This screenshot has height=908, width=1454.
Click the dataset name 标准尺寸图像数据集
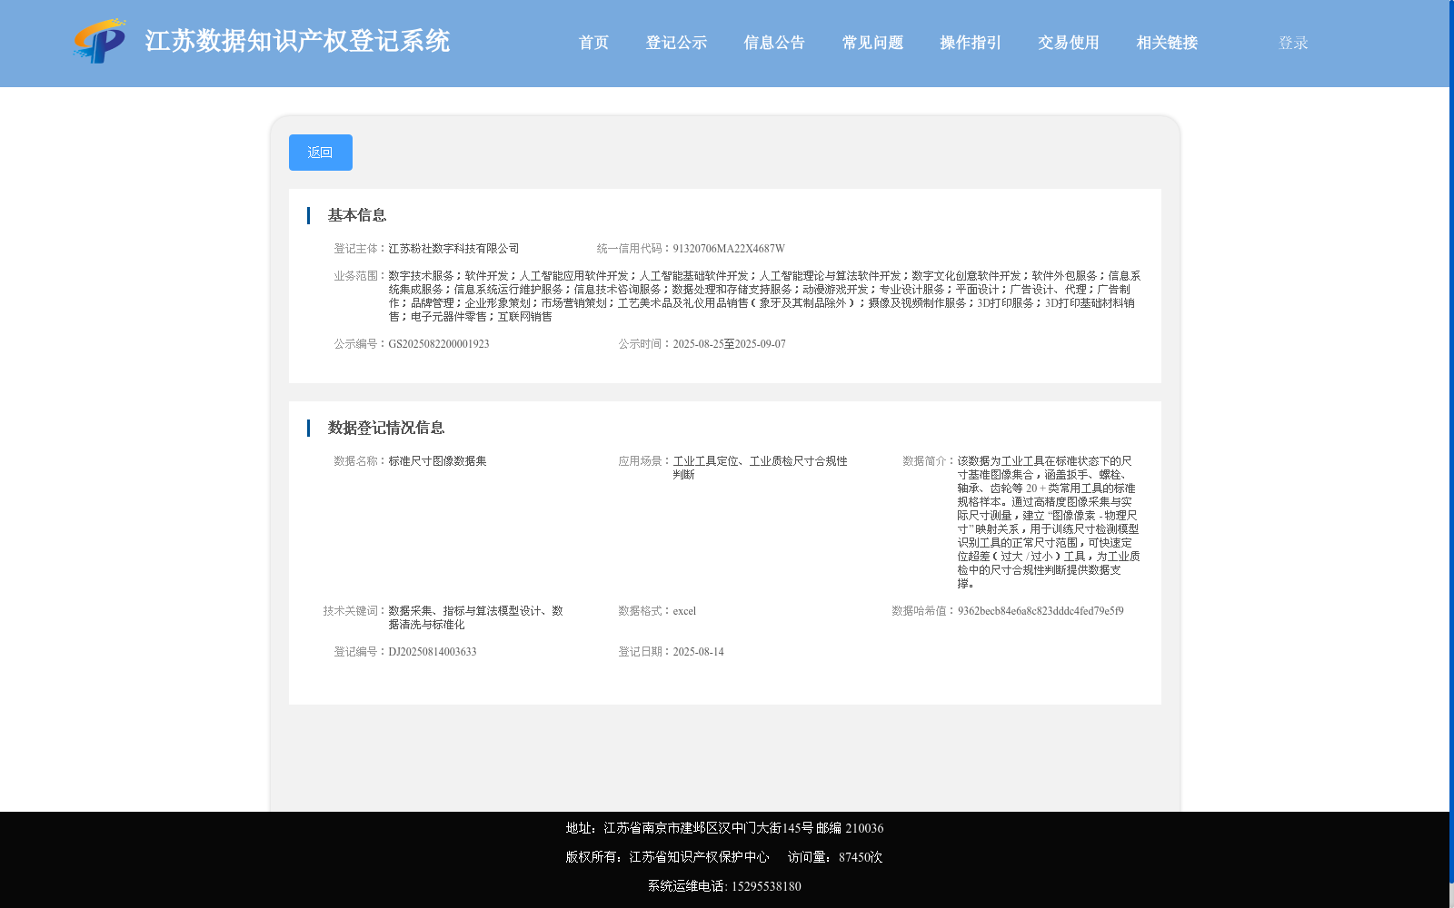(436, 460)
